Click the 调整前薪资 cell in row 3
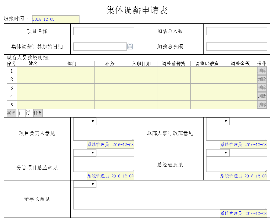This screenshot has height=224, width=275. (x=174, y=88)
